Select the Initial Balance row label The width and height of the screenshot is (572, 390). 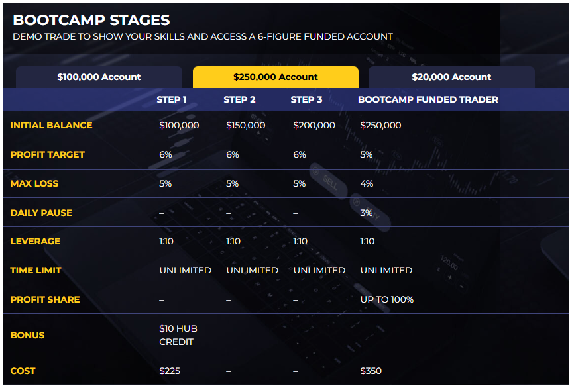click(51, 125)
